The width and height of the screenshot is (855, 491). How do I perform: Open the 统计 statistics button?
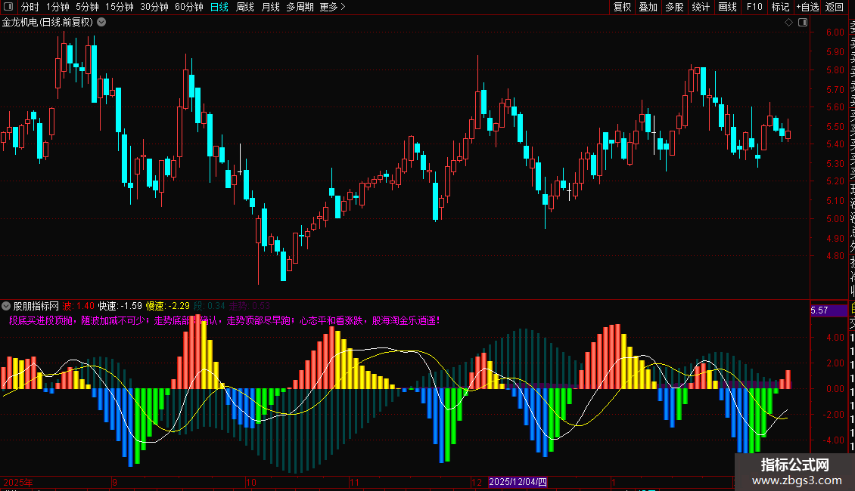(701, 7)
